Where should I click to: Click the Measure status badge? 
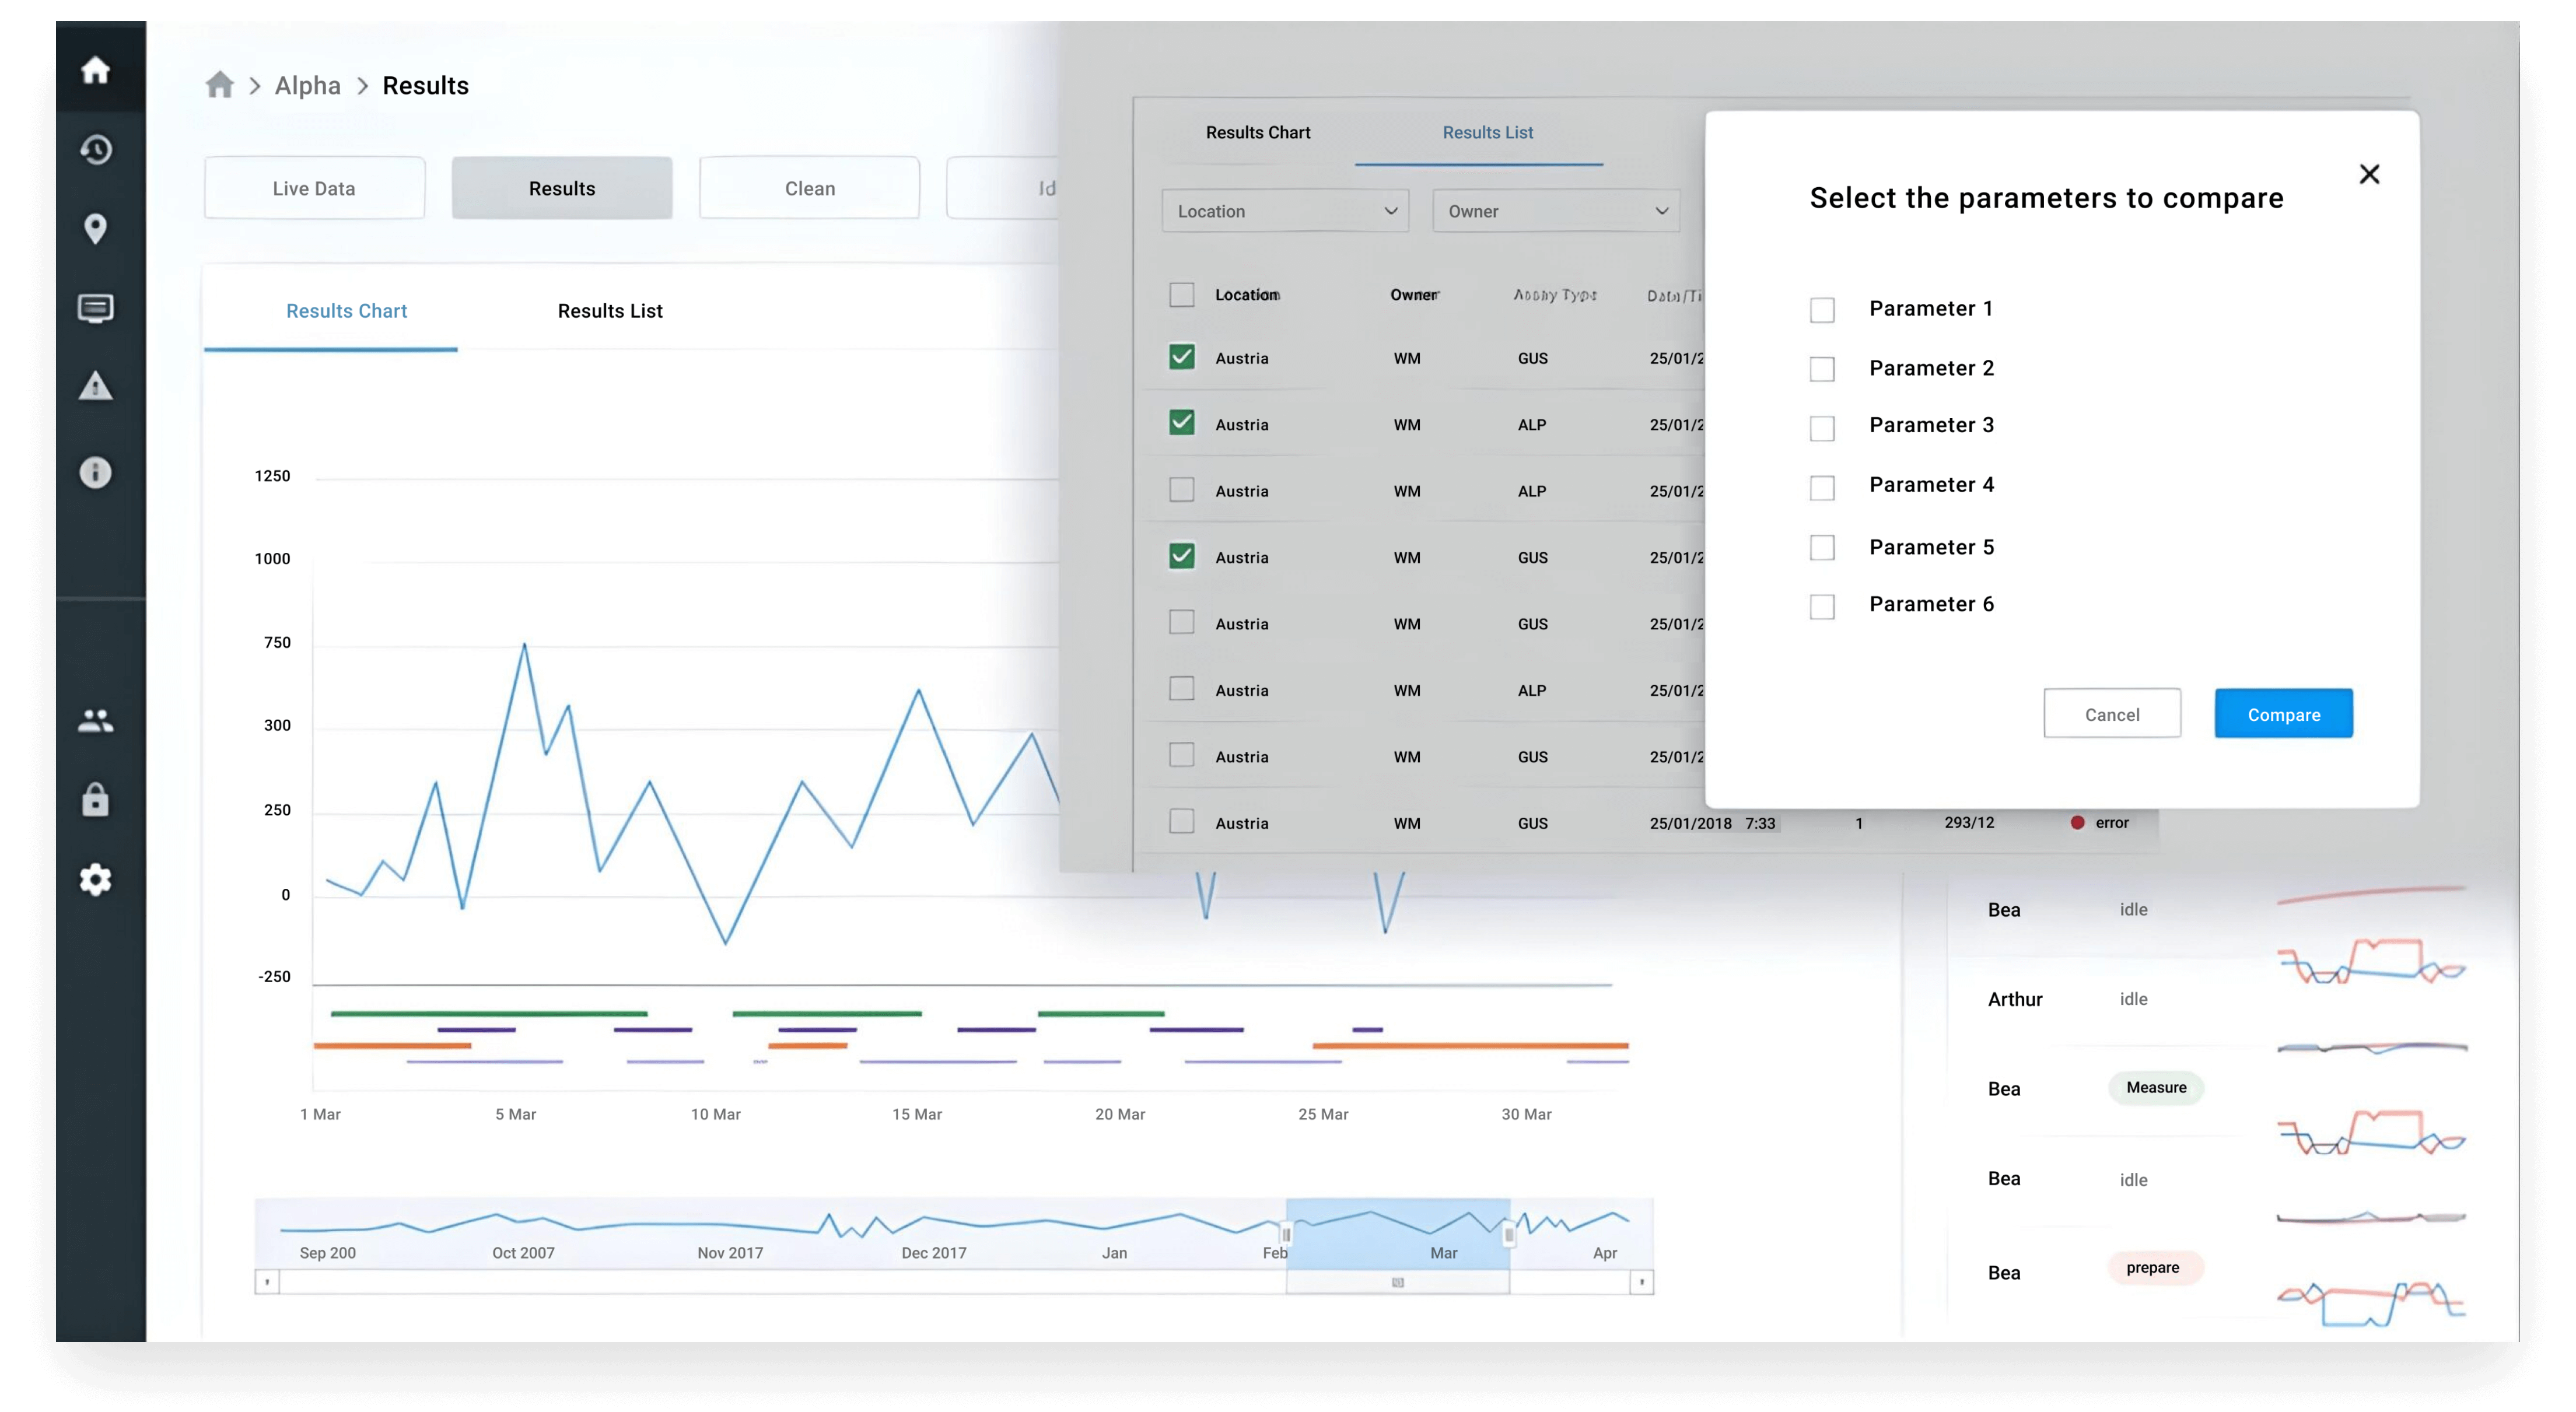(x=2156, y=1088)
